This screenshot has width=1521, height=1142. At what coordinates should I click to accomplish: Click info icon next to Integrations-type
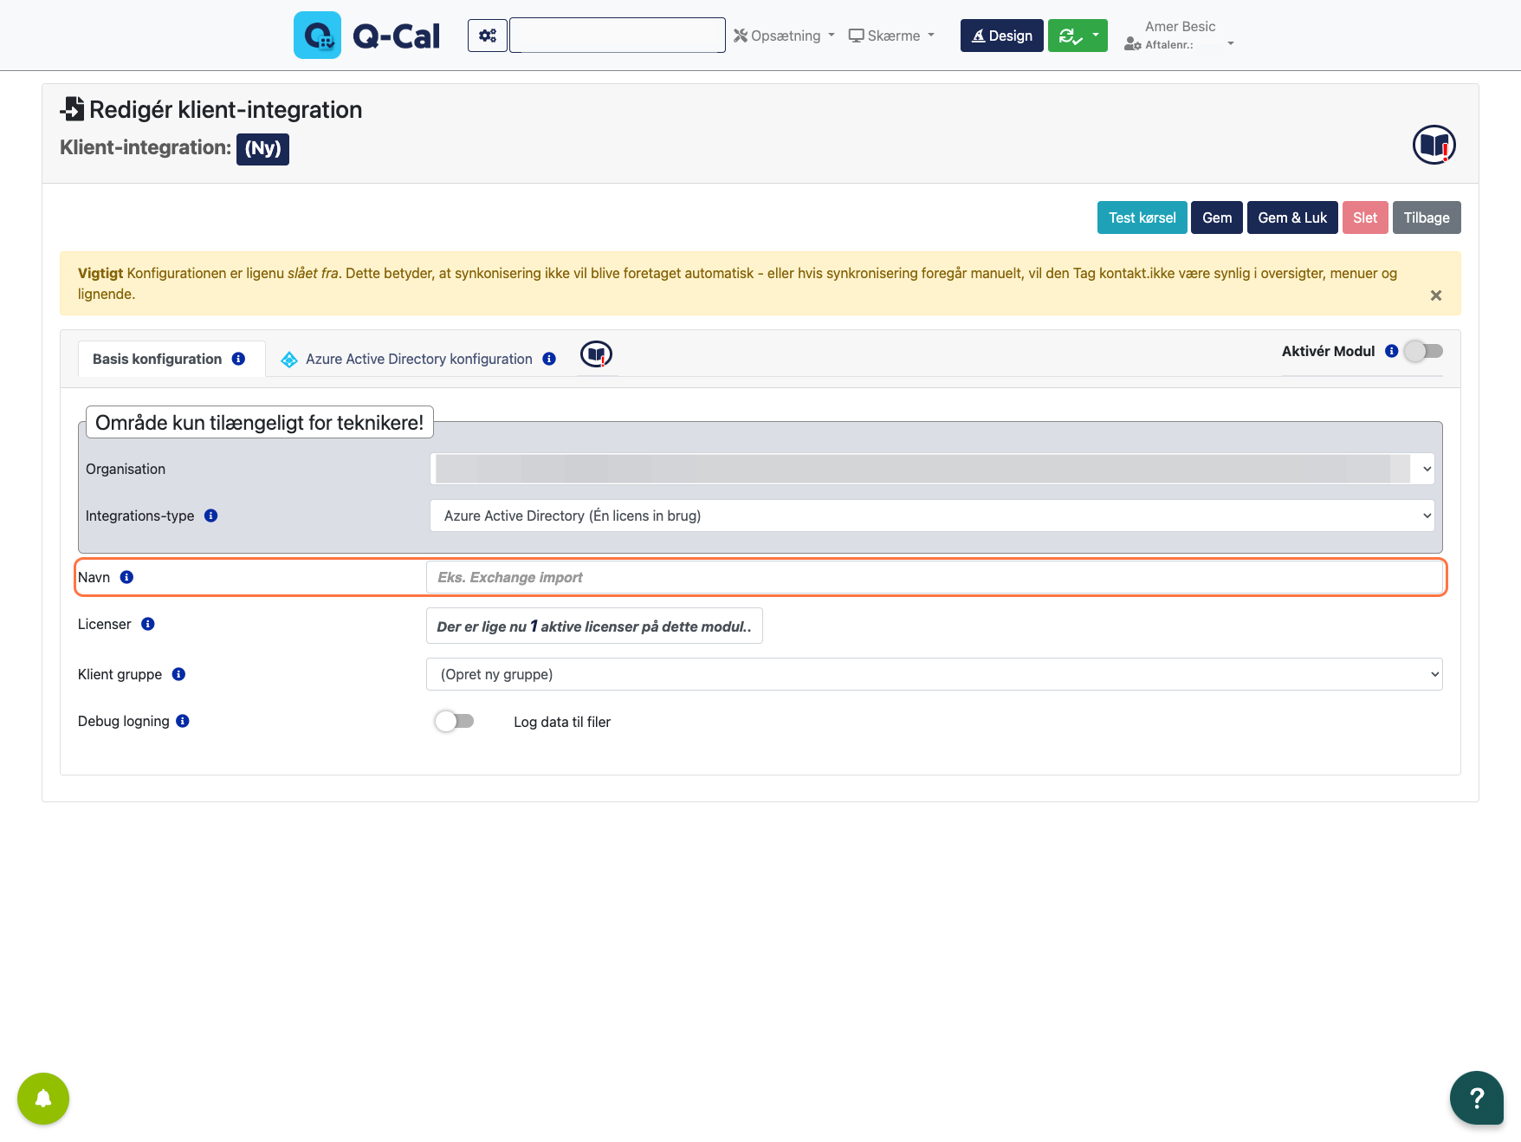[210, 516]
